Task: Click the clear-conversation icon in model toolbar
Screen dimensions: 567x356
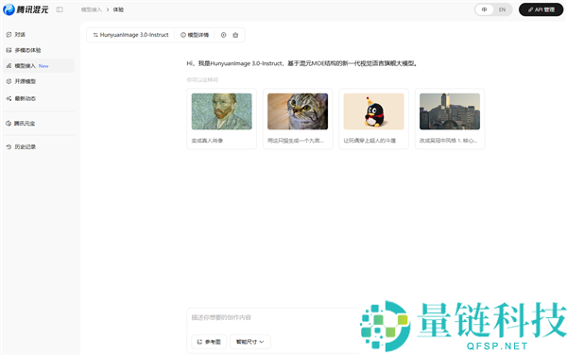Action: [235, 35]
